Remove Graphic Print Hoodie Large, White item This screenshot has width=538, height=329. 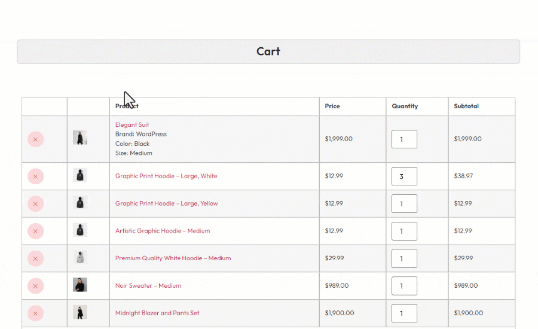[x=35, y=176]
